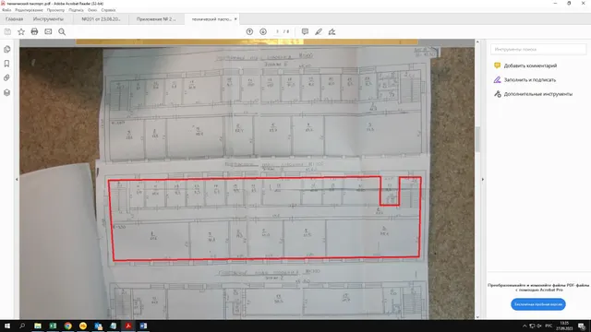The height and width of the screenshot is (332, 591).
Task: Open the Подпись menu
Action: 76,10
